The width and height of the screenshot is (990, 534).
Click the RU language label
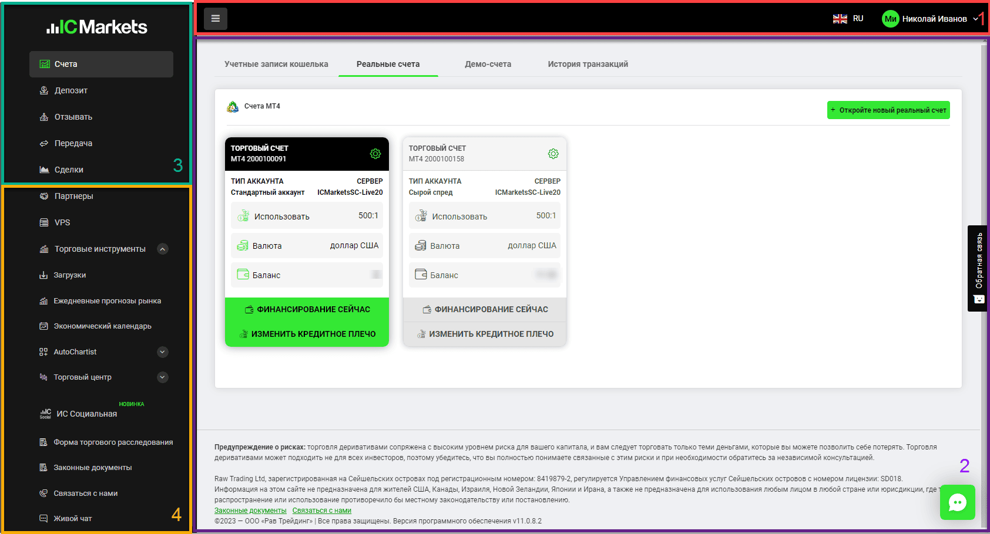[x=858, y=19]
